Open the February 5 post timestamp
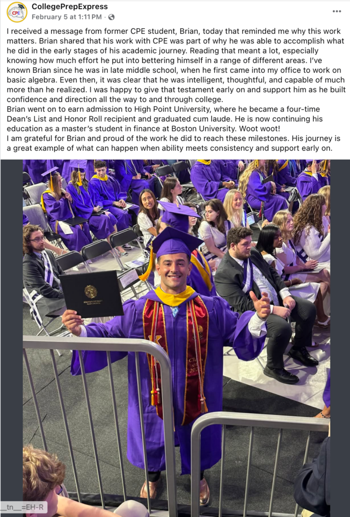This screenshot has width=350, height=517. click(x=68, y=17)
